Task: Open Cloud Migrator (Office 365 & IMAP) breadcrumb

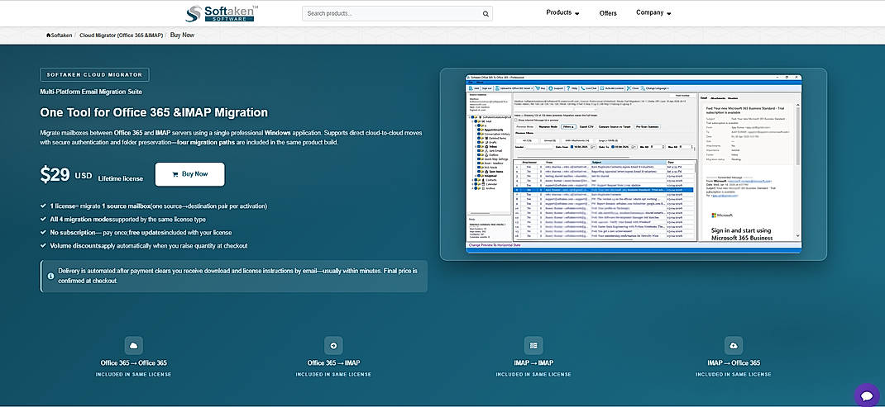Action: tap(122, 35)
